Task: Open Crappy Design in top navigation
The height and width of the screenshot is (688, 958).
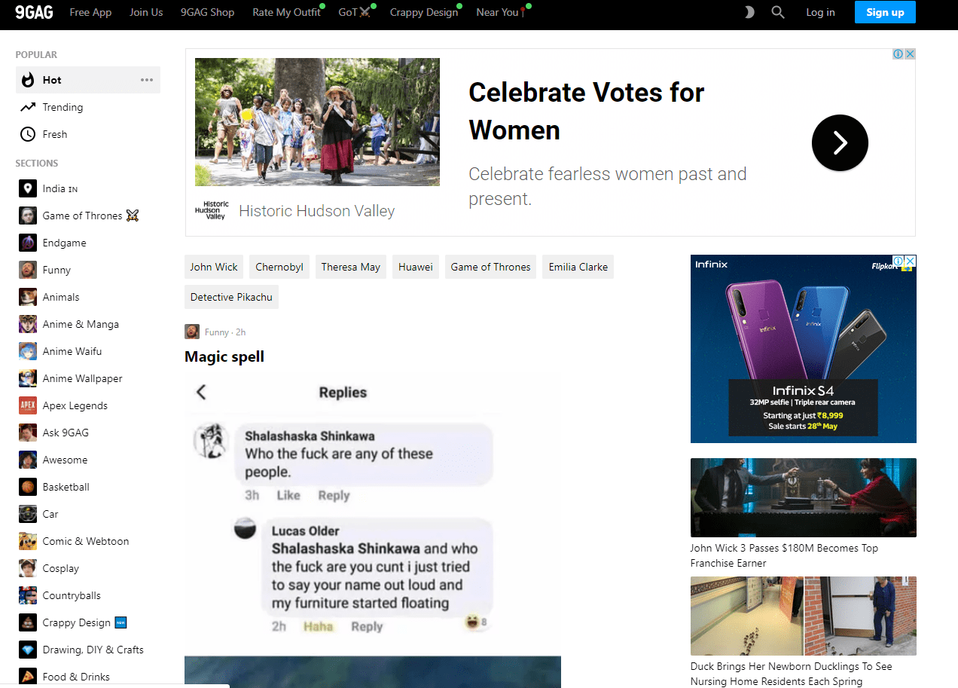Action: pyautogui.click(x=424, y=12)
